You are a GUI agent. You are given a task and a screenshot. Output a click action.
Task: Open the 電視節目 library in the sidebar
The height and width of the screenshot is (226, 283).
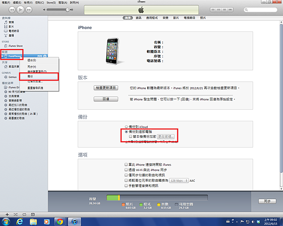click(14, 31)
